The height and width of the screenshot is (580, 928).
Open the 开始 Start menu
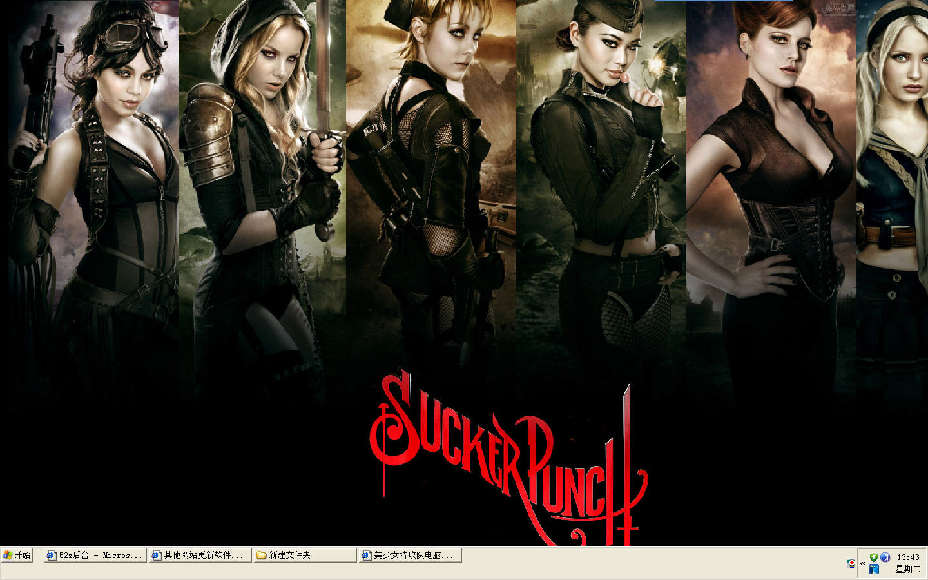17,555
